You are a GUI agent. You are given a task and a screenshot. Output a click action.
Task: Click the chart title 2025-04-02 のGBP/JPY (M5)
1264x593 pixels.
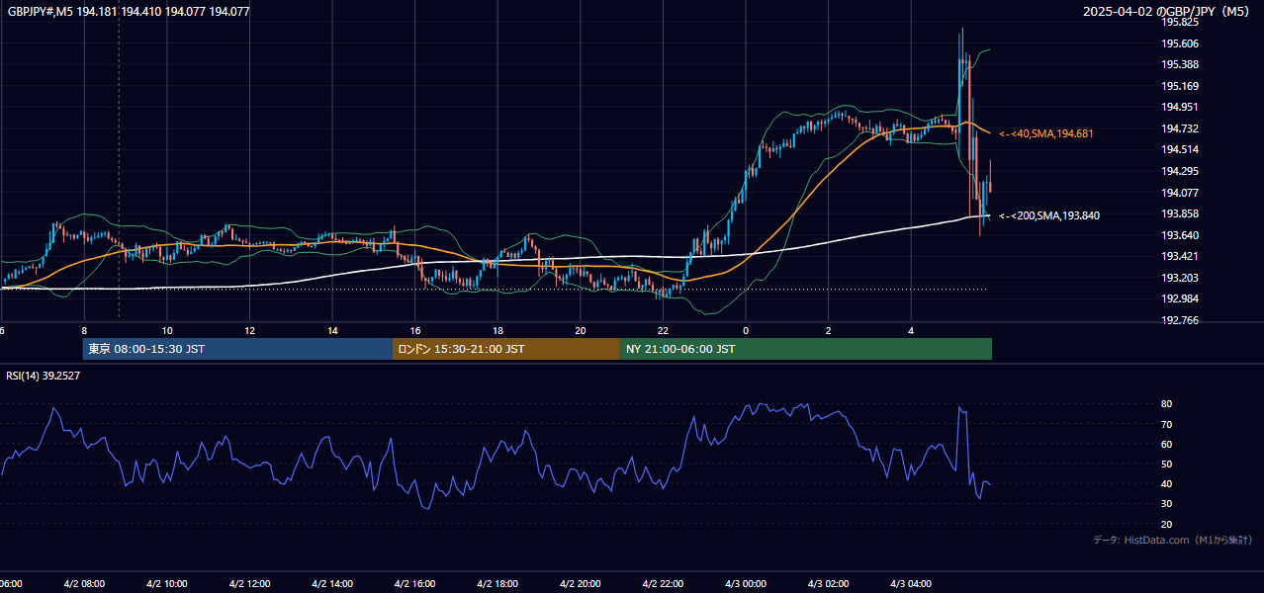1167,12
